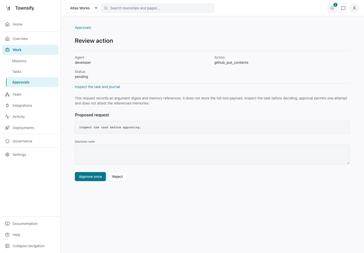This screenshot has height=253, width=364.
Task: Open Governance section label
Action: point(22,141)
